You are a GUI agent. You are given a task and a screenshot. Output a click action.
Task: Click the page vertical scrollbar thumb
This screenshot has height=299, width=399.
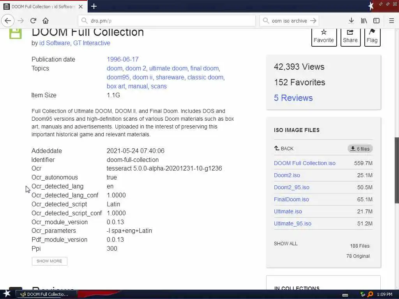397,170
